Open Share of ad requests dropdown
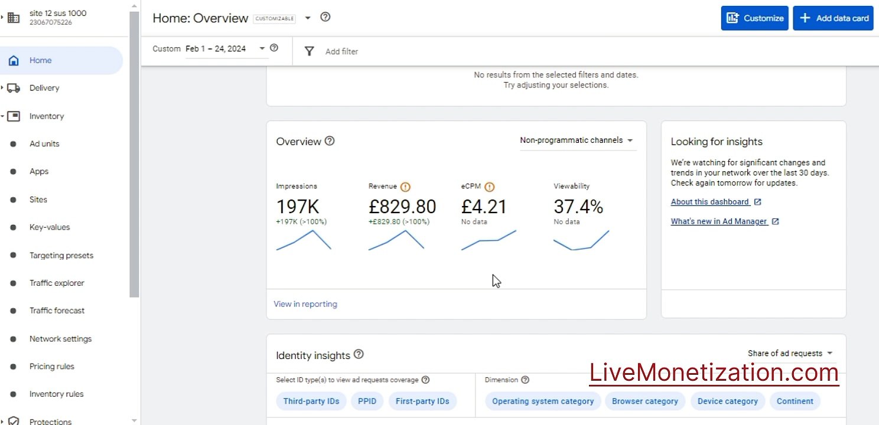The width and height of the screenshot is (879, 425). click(791, 354)
